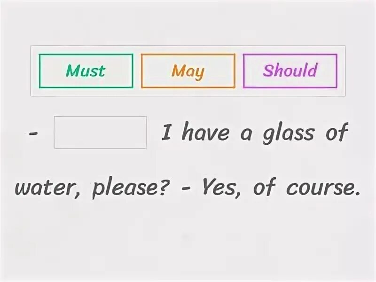
Task: Click the pronoun "I" beside the blank box
Action: pos(166,133)
